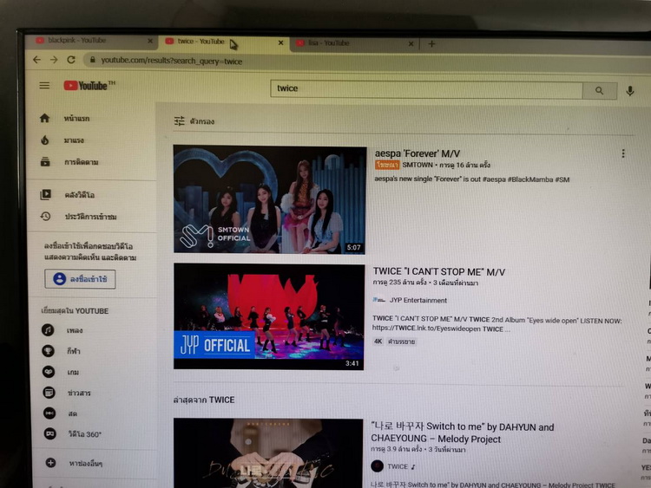651x488 pixels.
Task: Switch to the lisa - YouTube tab
Action: tap(353, 43)
